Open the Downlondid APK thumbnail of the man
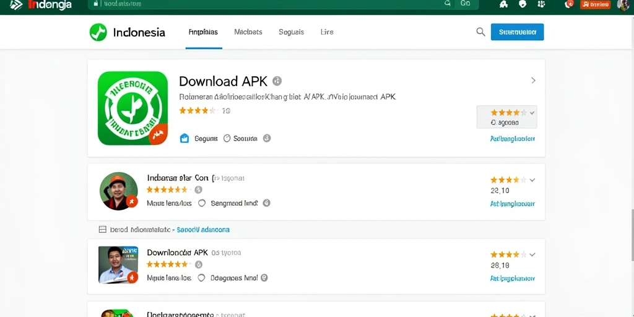 (x=118, y=265)
